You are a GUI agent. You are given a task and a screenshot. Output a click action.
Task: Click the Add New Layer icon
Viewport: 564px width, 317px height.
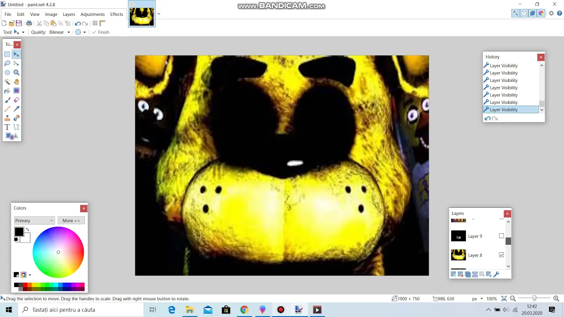point(453,274)
